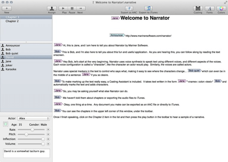Select the Jane character in list
The height and width of the screenshot is (162, 228).
pos(26,61)
